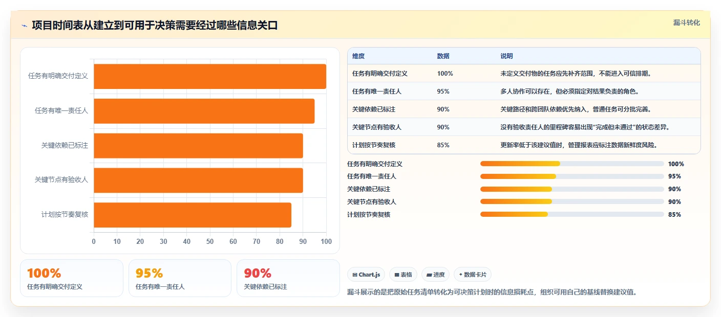Click the chart y-axis label 任务有唯一责任人

(61, 111)
